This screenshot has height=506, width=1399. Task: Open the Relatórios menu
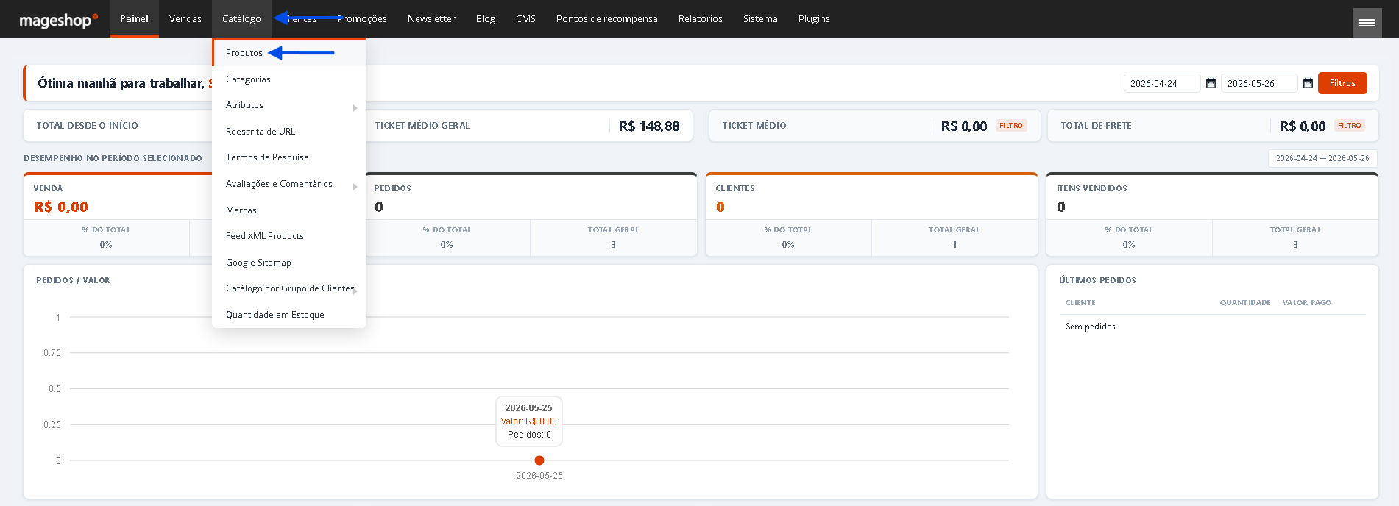(701, 19)
